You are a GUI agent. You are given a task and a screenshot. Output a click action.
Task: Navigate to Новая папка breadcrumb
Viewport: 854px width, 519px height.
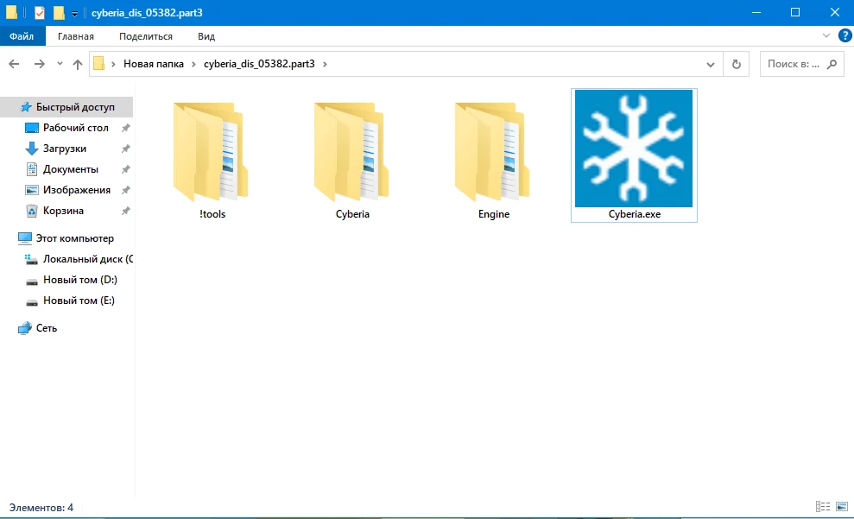click(154, 64)
